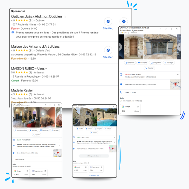Open Site Web globe icon for Maison des Artisans d'Art
The width and height of the screenshot is (189, 189).
[x=108, y=50]
